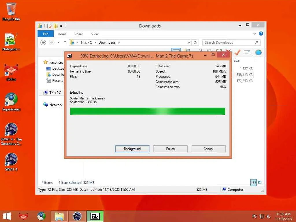Click Downloads in the address breadcrumb

point(107,42)
